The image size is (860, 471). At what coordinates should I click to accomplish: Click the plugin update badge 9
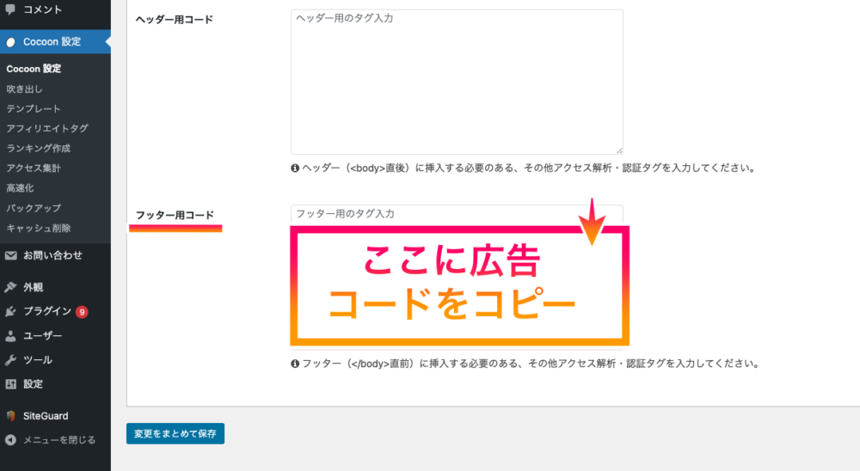(82, 312)
